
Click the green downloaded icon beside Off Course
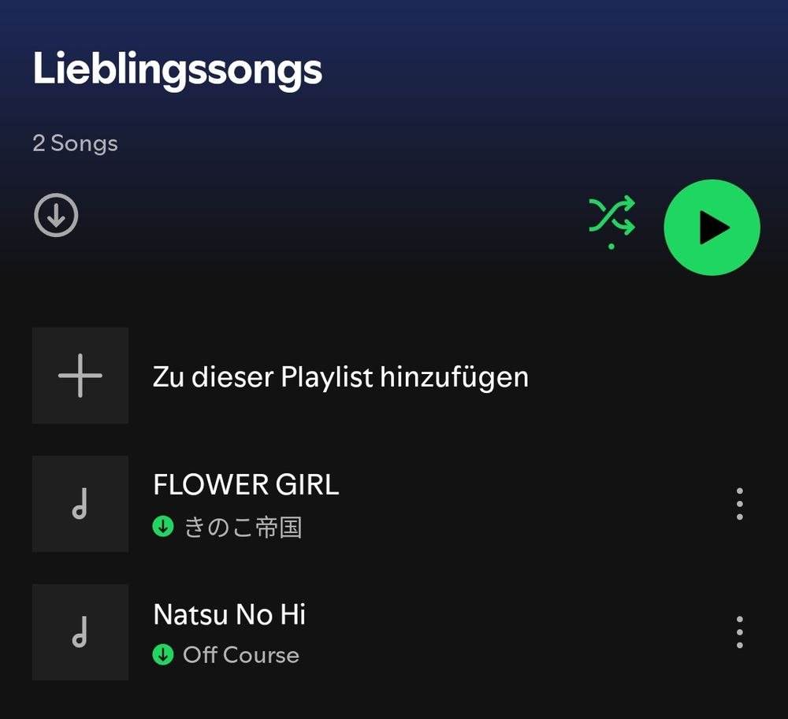pos(163,654)
